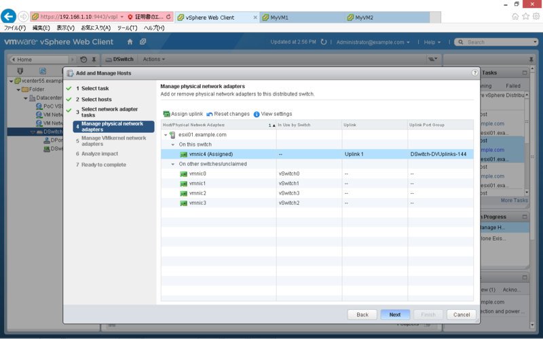
Task: Select the vmnic0 adapter row
Action: (317, 174)
